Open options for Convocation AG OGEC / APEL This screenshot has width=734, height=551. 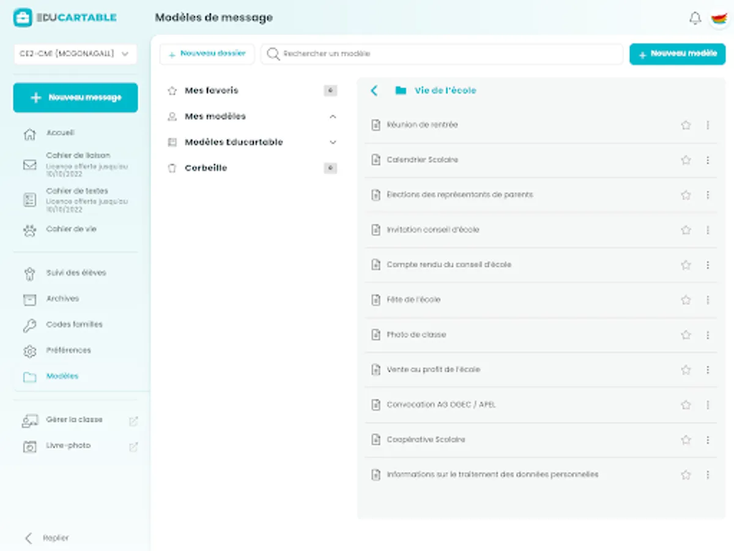pos(708,405)
